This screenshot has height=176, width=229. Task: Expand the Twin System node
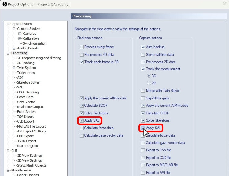pyautogui.click(x=14, y=68)
